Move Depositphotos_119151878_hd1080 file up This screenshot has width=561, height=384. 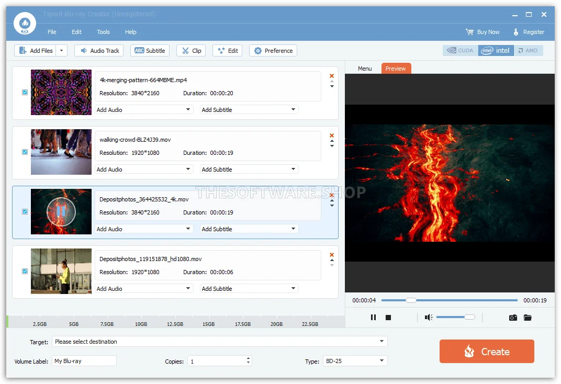(x=332, y=261)
